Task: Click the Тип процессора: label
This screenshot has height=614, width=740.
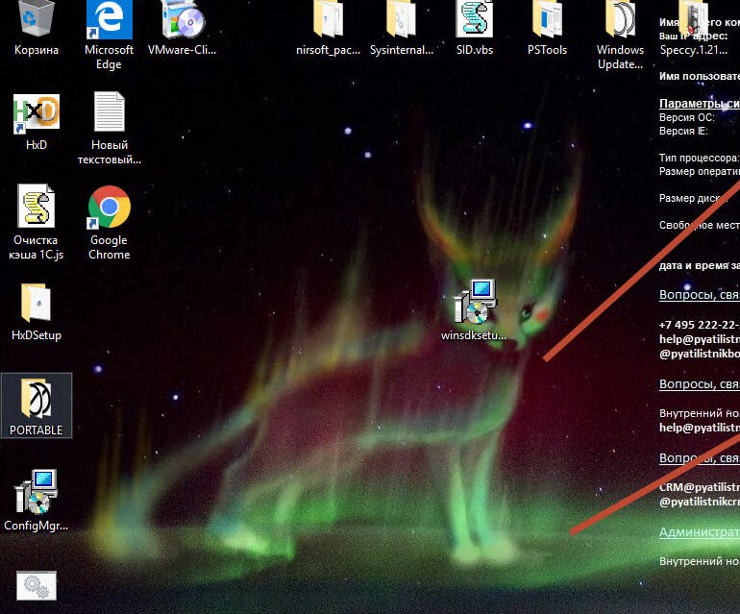Action: tap(699, 158)
